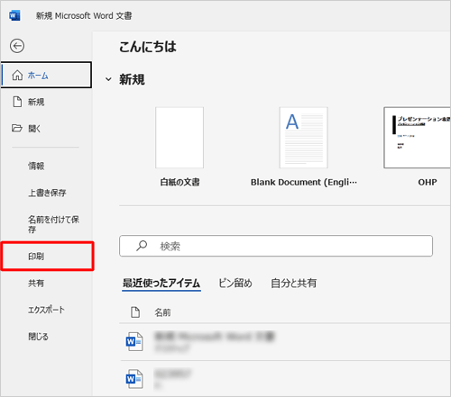Screen dimensions: 451x397
Task: Select ホーム in the sidebar
Action: pos(46,75)
